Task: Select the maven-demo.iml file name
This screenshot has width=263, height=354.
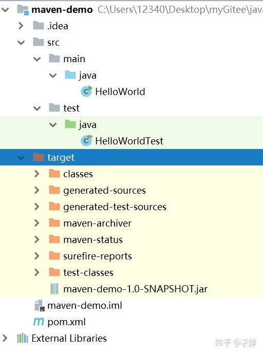Action: point(85,306)
